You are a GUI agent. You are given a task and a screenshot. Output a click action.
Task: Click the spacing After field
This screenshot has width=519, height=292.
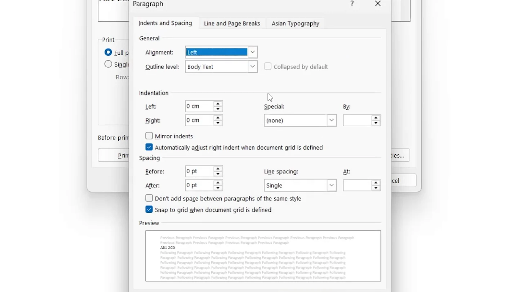(x=199, y=185)
